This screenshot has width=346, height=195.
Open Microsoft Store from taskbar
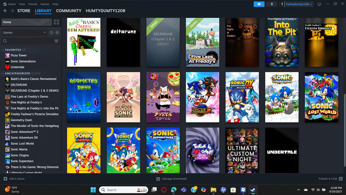[x=233, y=190]
